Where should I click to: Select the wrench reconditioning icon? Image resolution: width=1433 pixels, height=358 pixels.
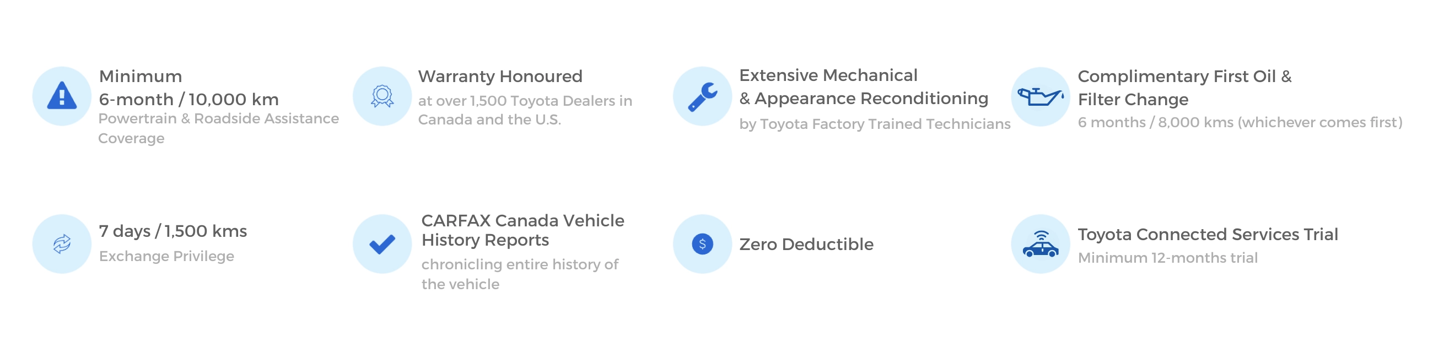pyautogui.click(x=703, y=96)
